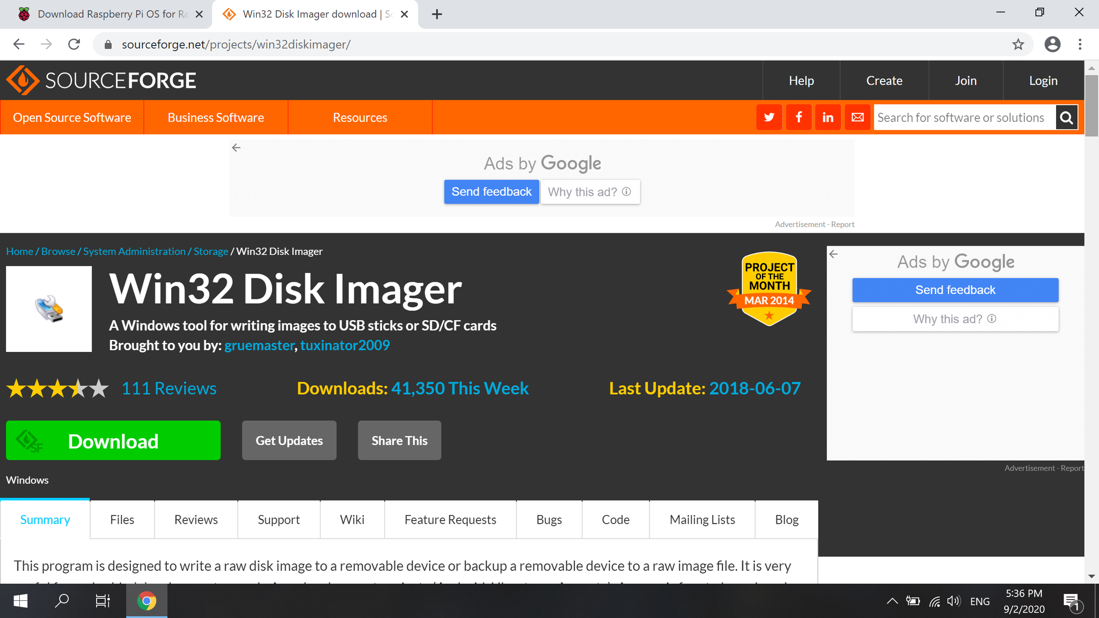This screenshot has height=618, width=1099.
Task: Click the SourceForge search field
Action: 964,117
